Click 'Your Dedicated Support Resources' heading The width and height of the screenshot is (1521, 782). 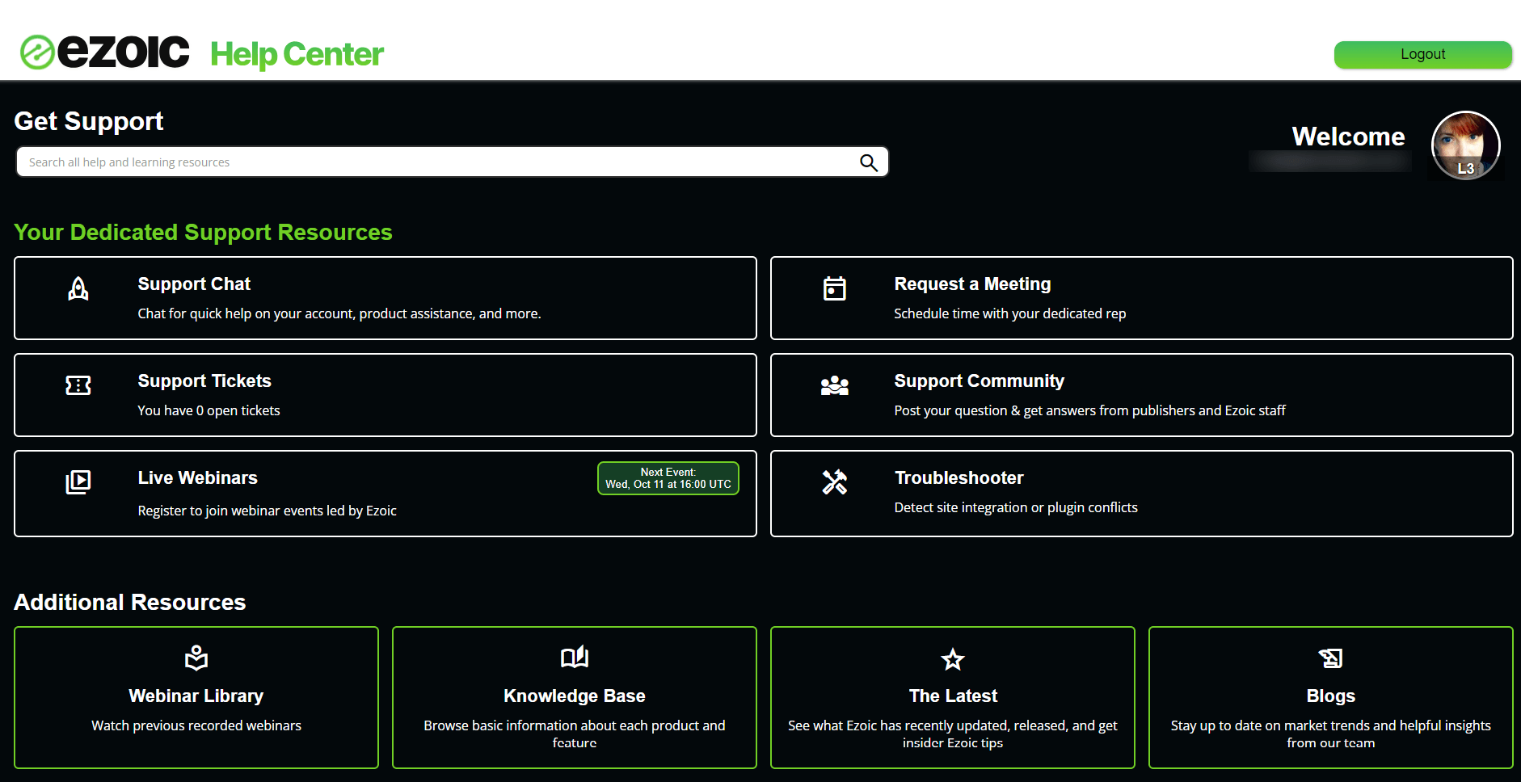[x=203, y=233]
